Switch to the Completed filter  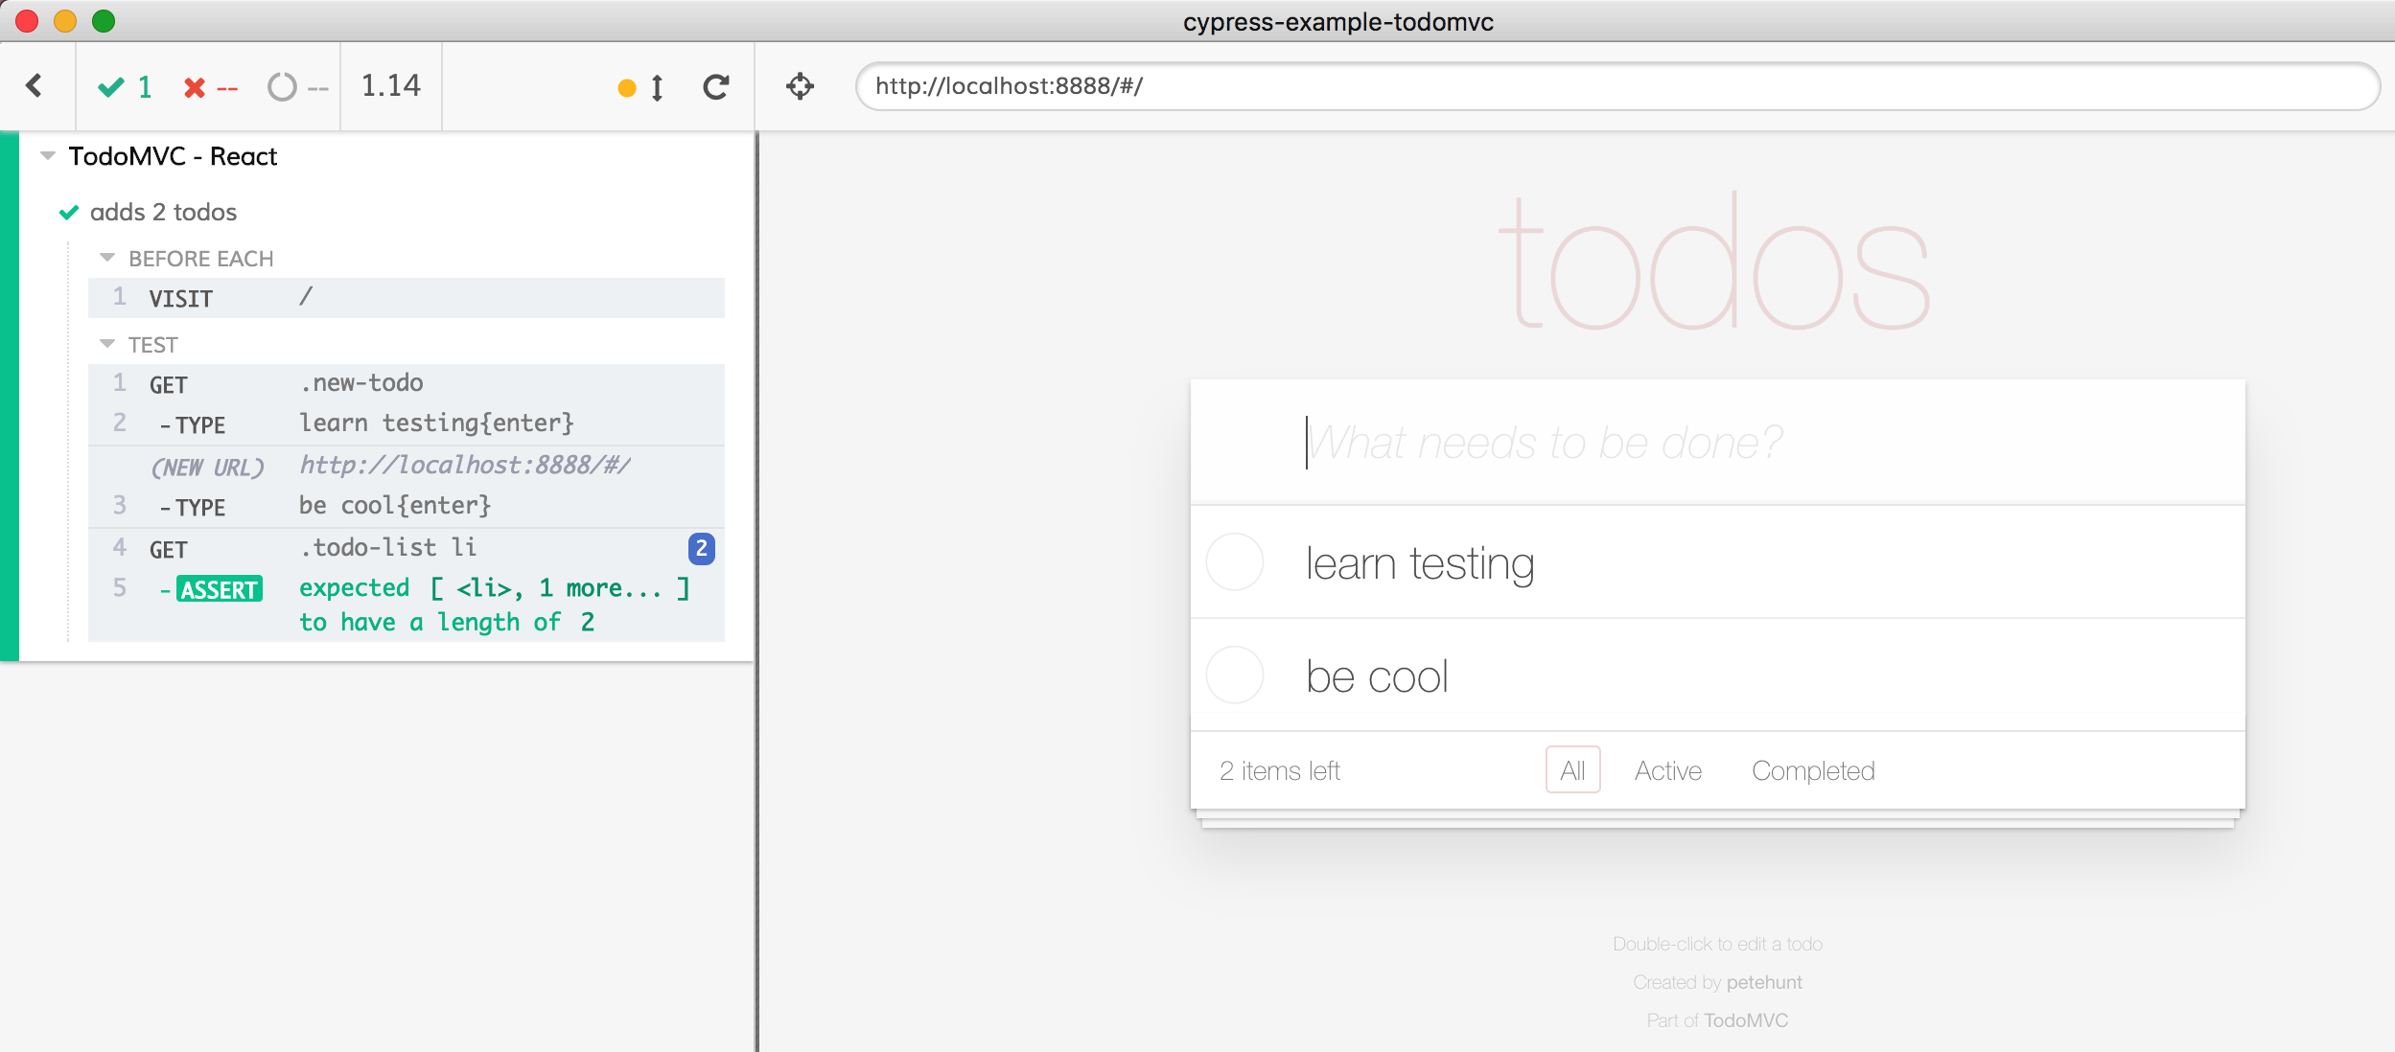tap(1812, 770)
